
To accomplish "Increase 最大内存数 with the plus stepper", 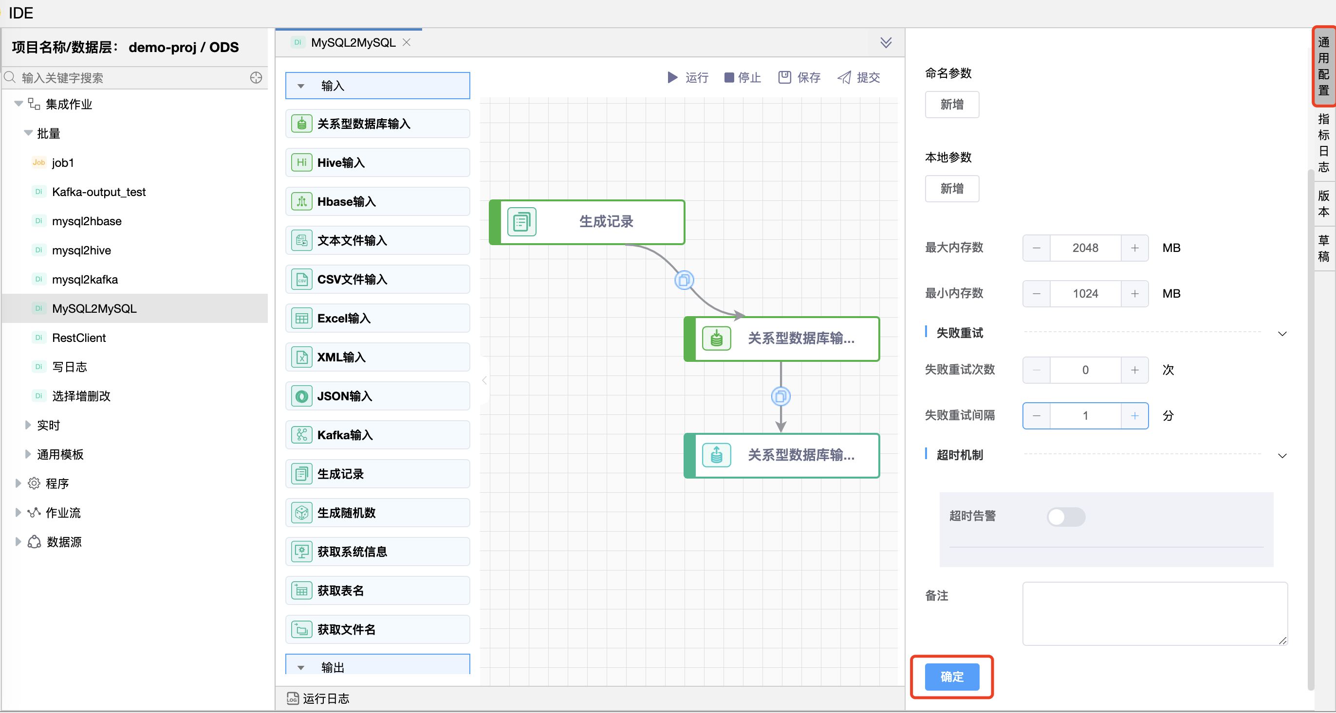I will click(1135, 248).
